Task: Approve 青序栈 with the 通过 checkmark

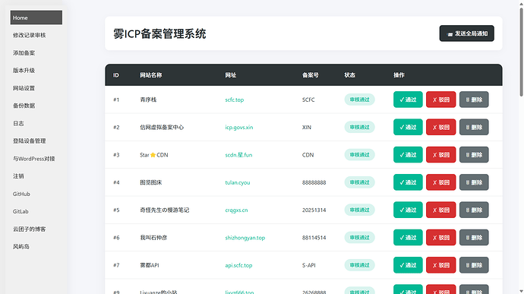Action: pos(408,100)
